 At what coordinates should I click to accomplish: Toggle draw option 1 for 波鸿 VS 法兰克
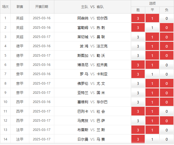[152, 46]
